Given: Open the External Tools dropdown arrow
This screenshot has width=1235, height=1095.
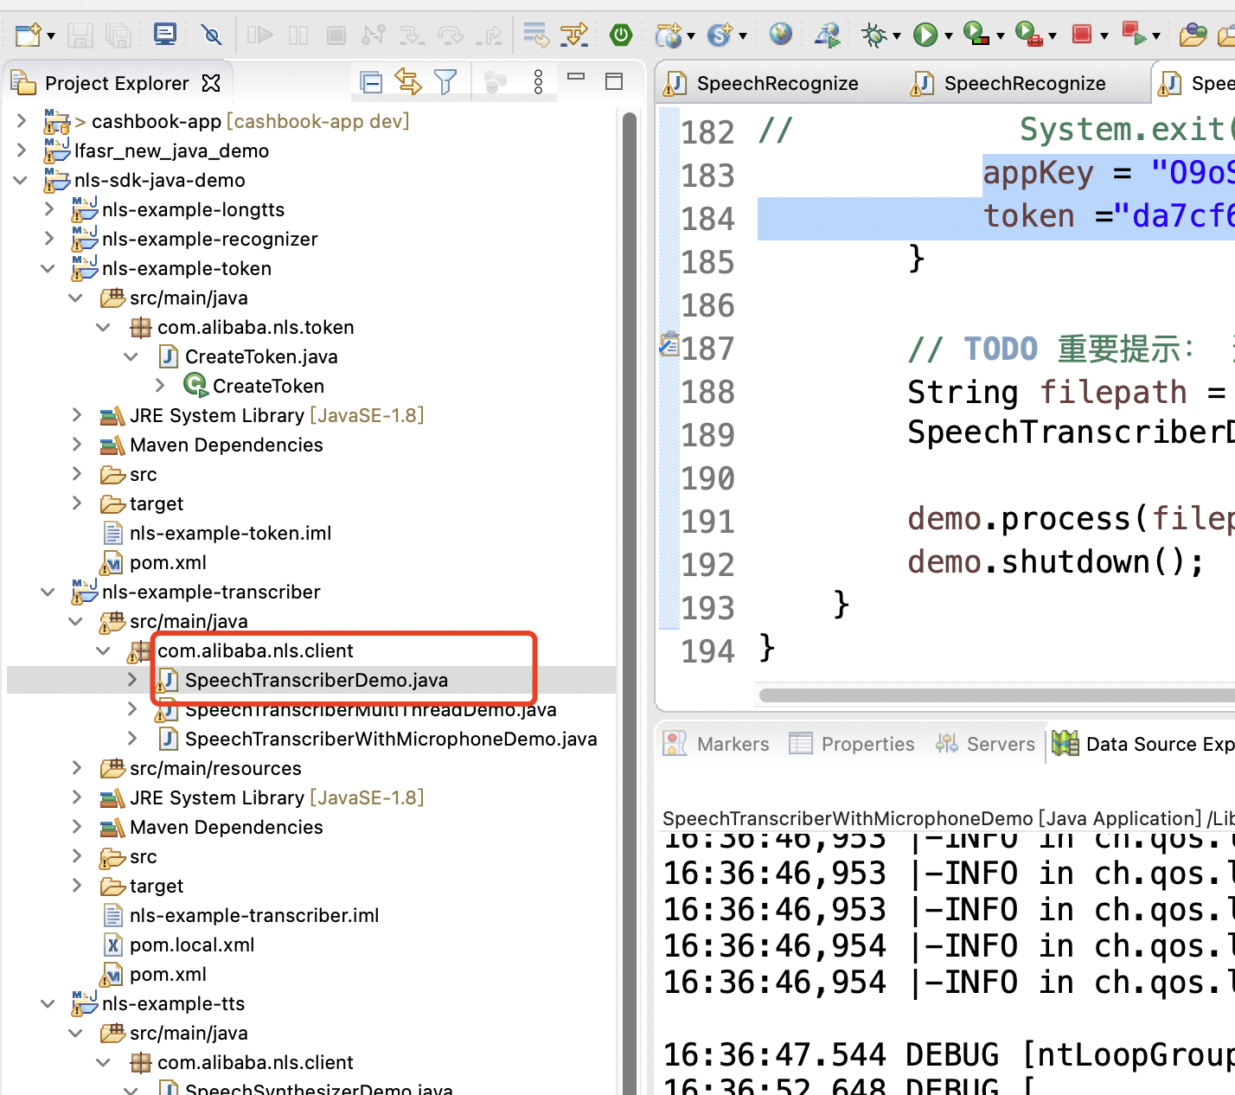Looking at the screenshot, I should (1053, 36).
